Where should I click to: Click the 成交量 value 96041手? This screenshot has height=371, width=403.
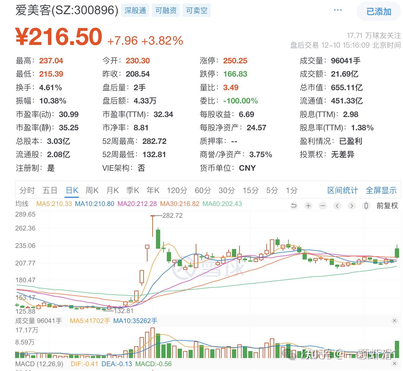coord(346,61)
